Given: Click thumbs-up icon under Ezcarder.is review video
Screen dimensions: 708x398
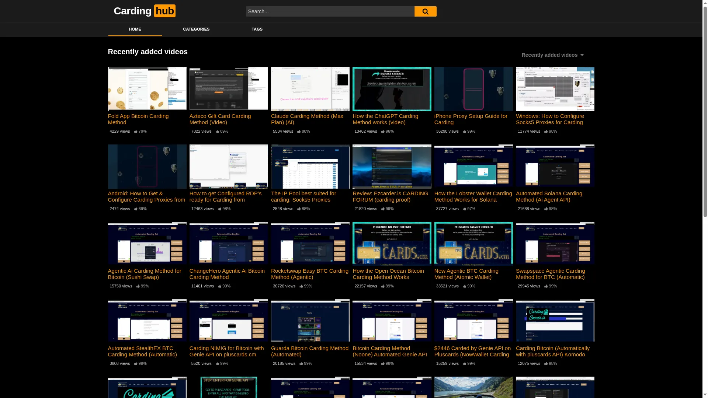Looking at the screenshot, I should pyautogui.click(x=383, y=209).
